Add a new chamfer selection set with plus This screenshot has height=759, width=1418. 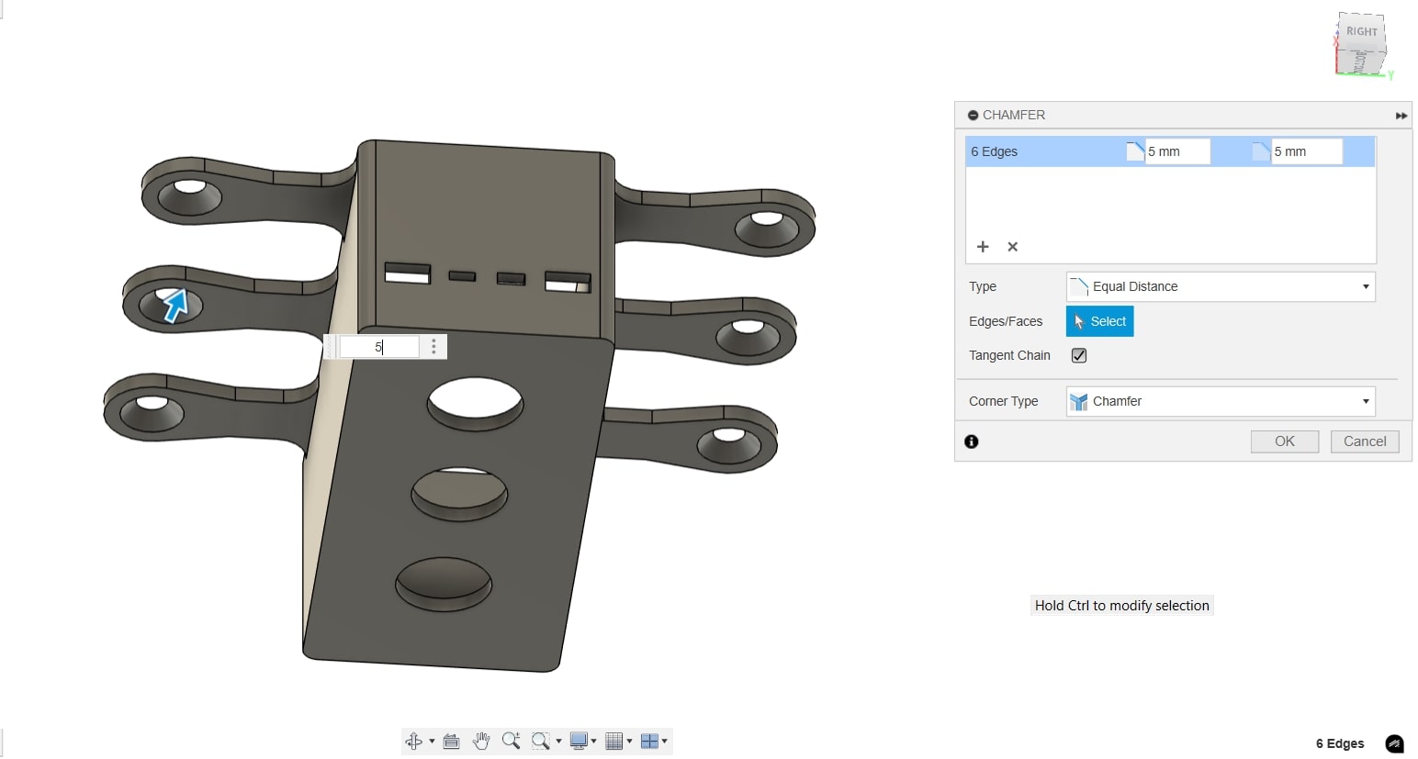(x=983, y=247)
